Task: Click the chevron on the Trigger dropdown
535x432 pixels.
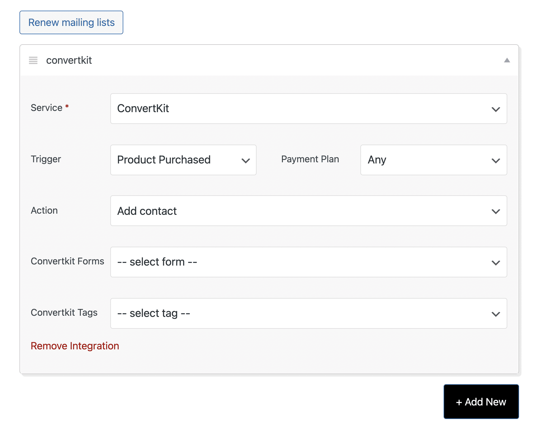Action: (245, 161)
